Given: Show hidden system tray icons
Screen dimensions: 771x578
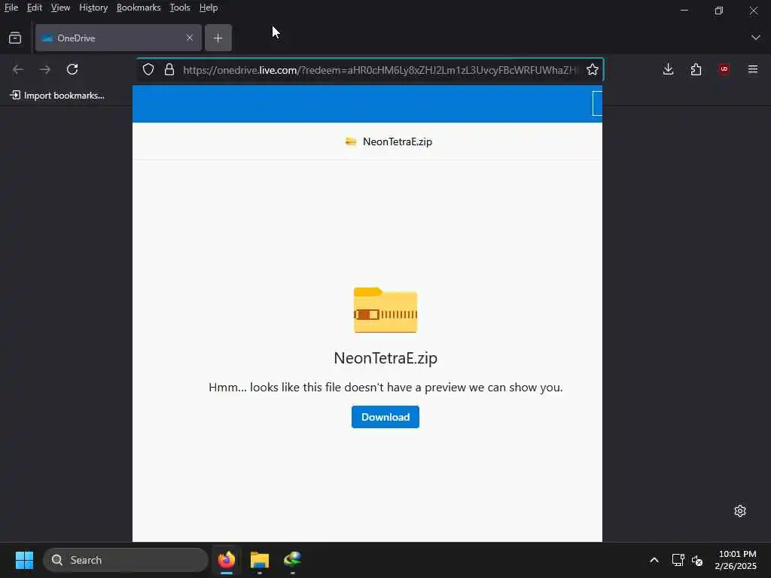Looking at the screenshot, I should point(654,560).
